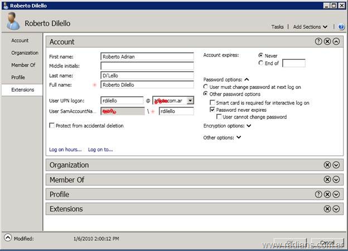Viewport: 348px width, 251px height.
Task: Select Profile in the left sidebar
Action: coord(18,77)
